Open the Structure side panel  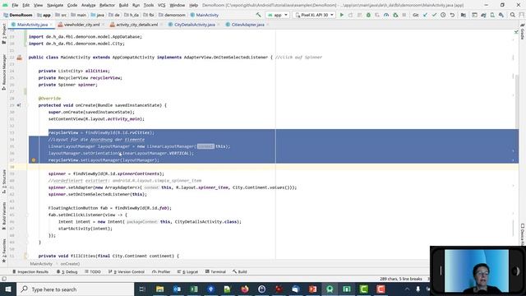[4, 182]
